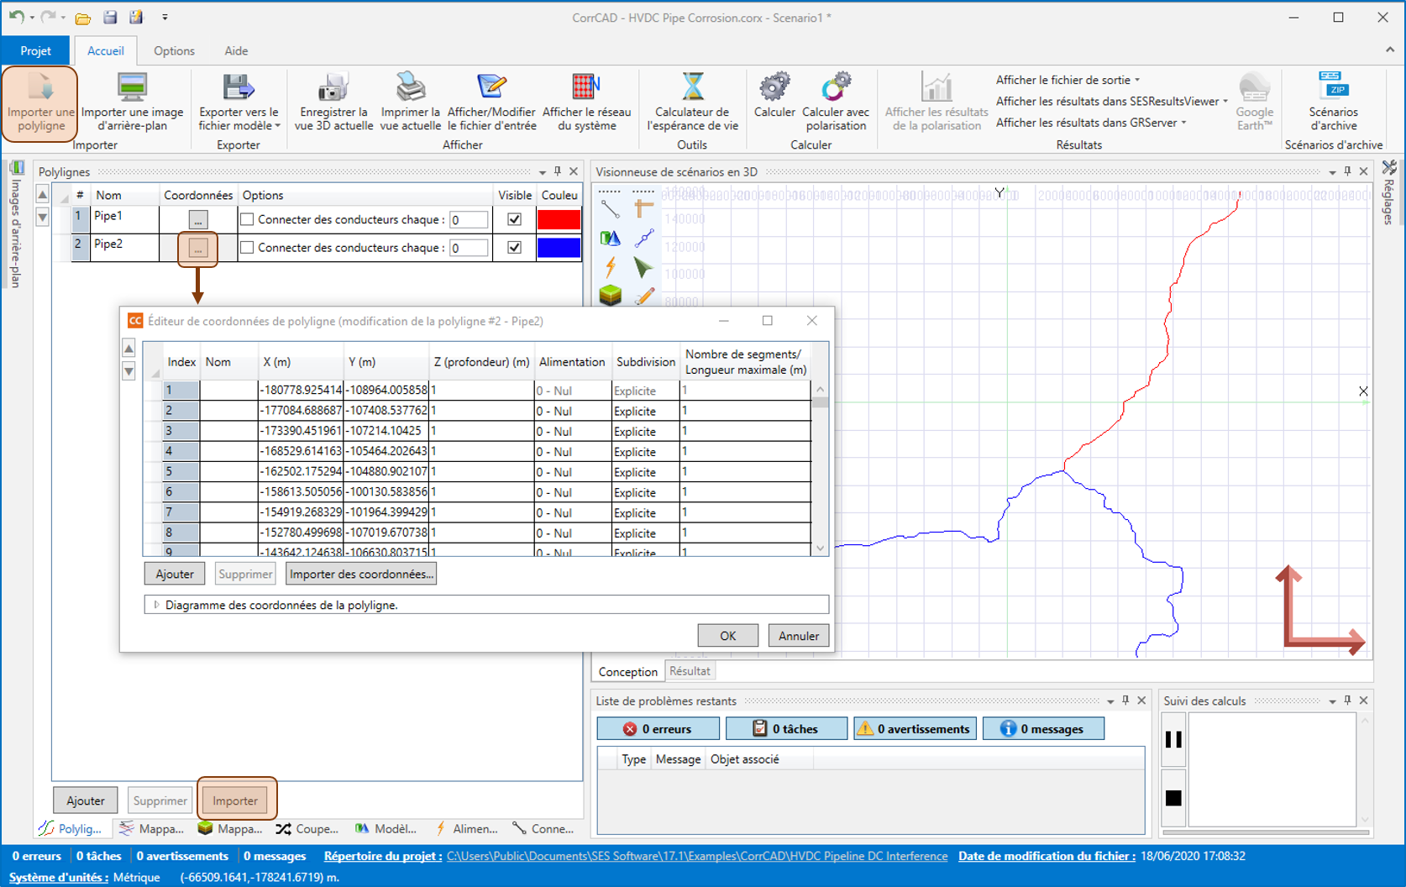Click the Google Earth ribbon icon

(x=1254, y=87)
